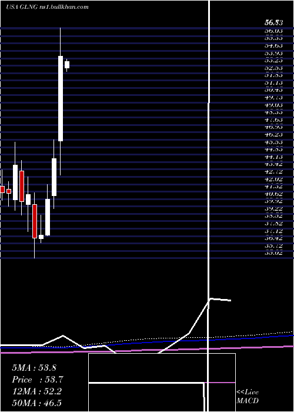Click the 47.63 price axis label
Image resolution: width=294 pixels, height=412 pixels.
pyautogui.click(x=273, y=119)
